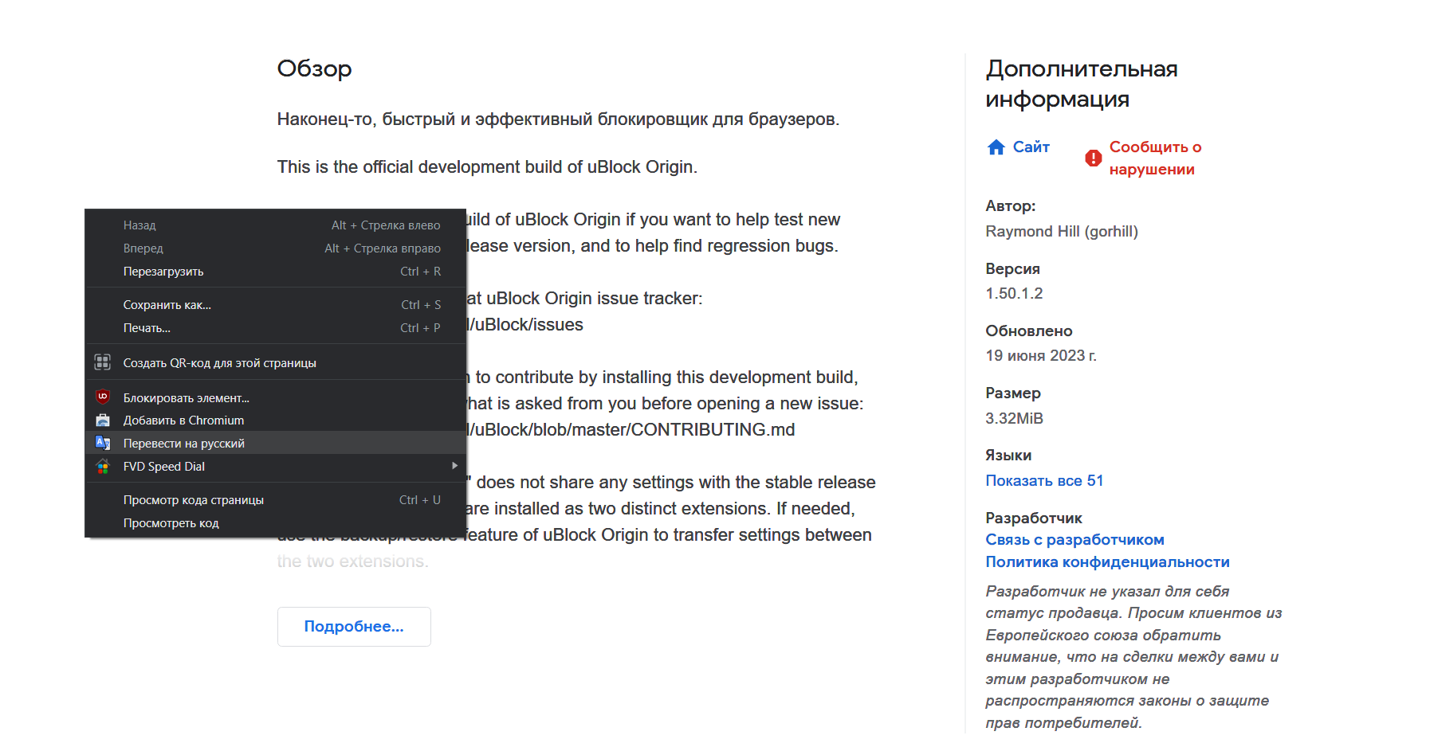Screen dimensions: 1430x751
Task: Click the Подробнее... button
Action: pyautogui.click(x=354, y=627)
